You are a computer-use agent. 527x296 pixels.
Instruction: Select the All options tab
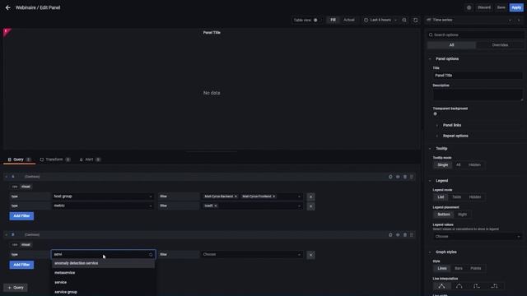451,45
